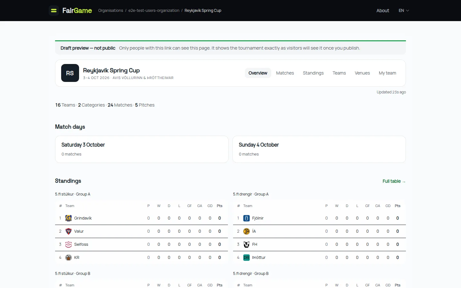The height and width of the screenshot is (288, 461).
Task: Click the RS tournament avatar
Action: click(x=70, y=73)
